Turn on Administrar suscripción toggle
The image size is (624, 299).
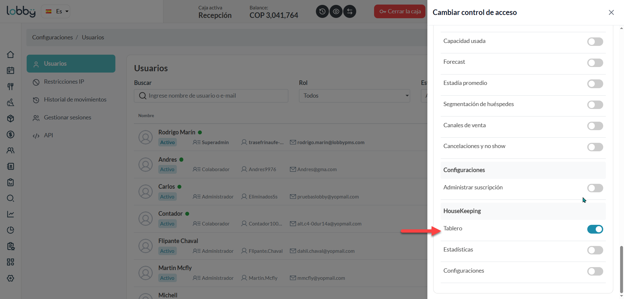pos(595,188)
